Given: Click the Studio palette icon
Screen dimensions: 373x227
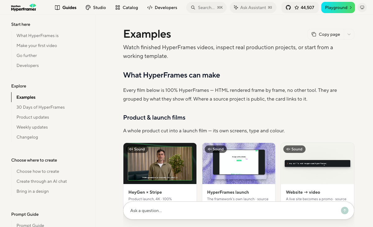Looking at the screenshot, I should (x=88, y=7).
